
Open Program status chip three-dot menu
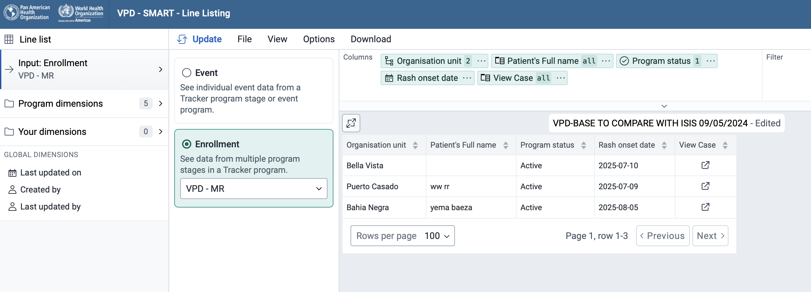pos(710,61)
